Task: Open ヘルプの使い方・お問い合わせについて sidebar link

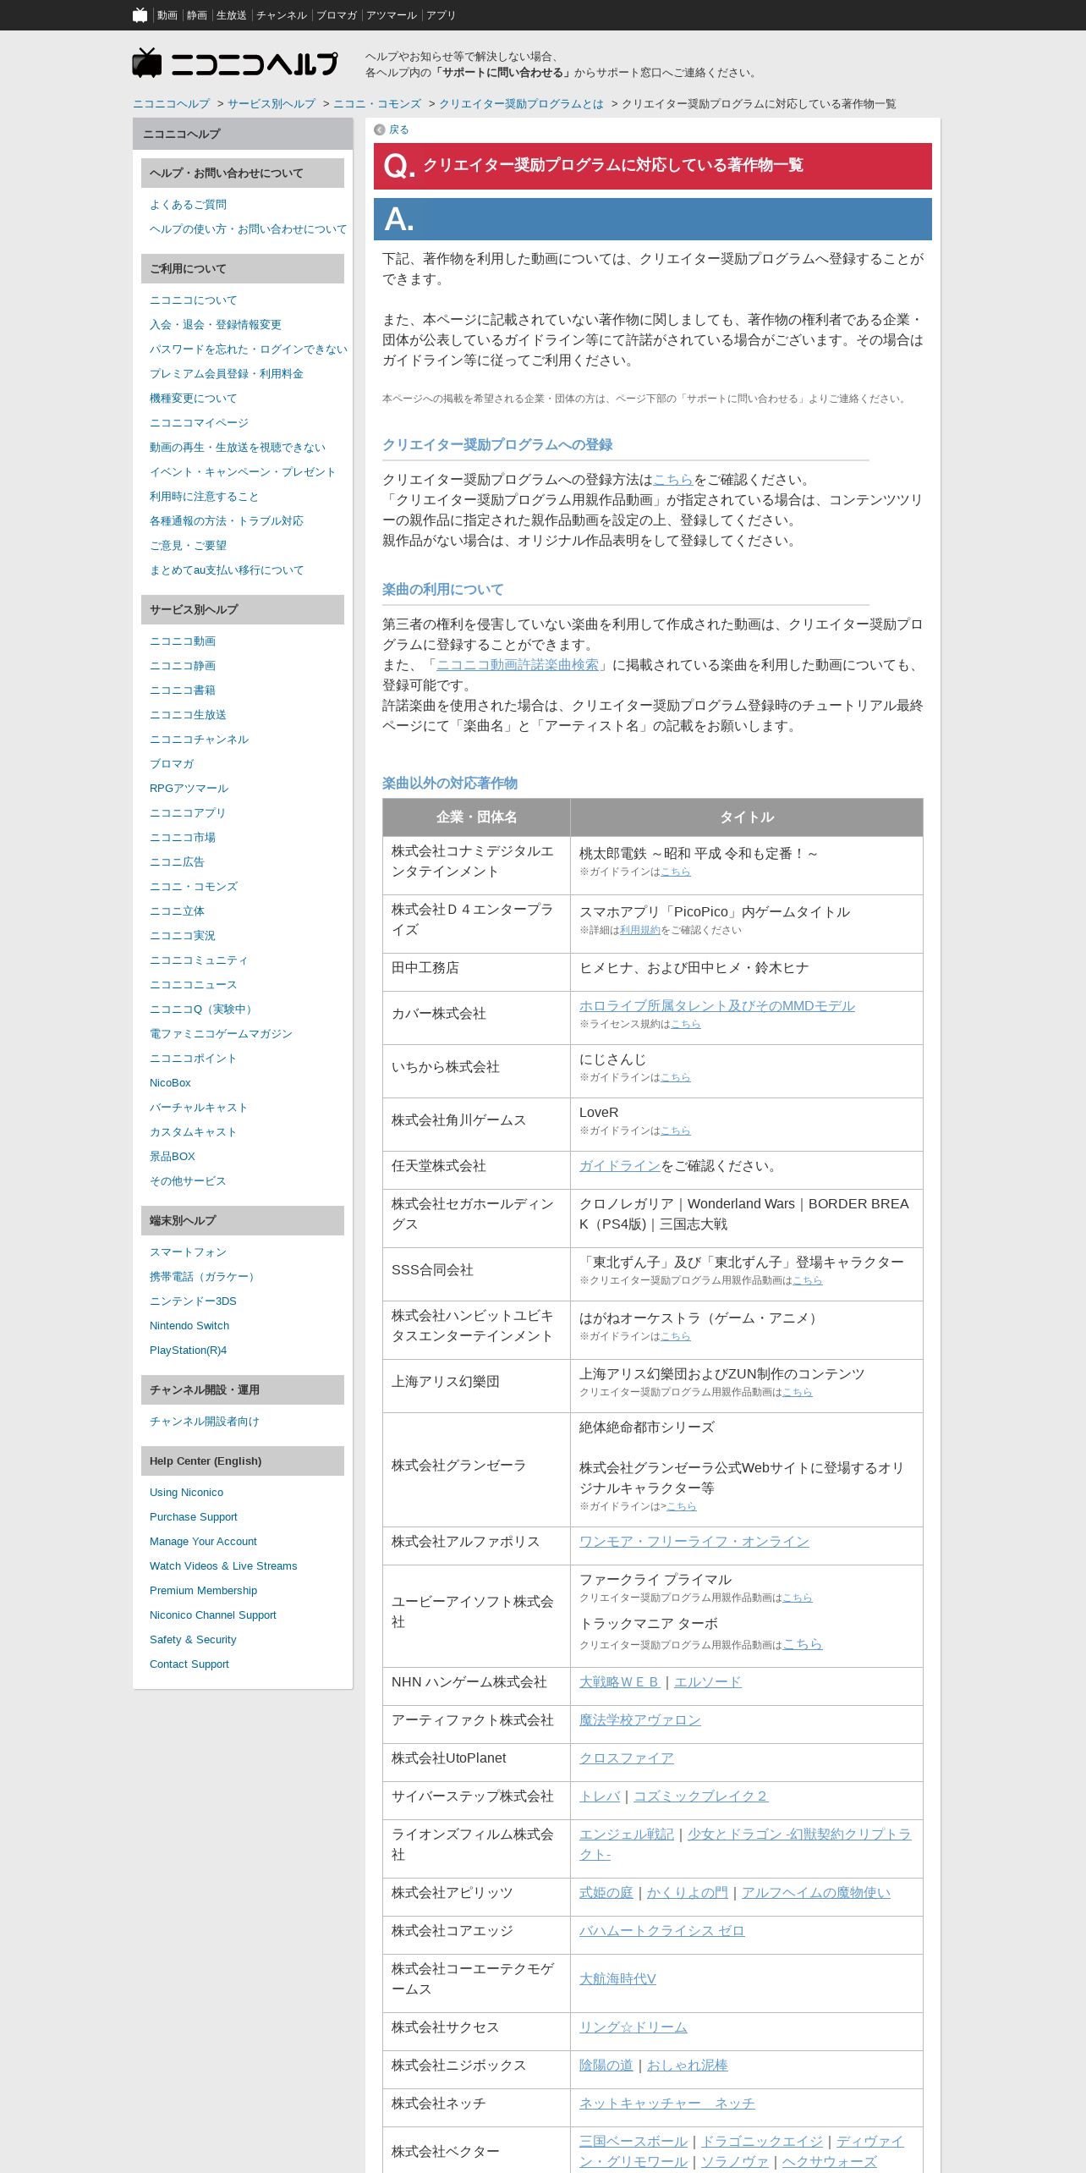Action: [248, 229]
